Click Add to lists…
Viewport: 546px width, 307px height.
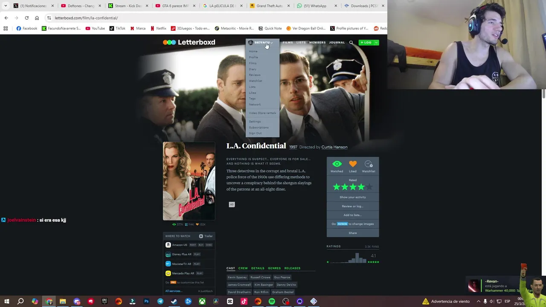(x=353, y=215)
